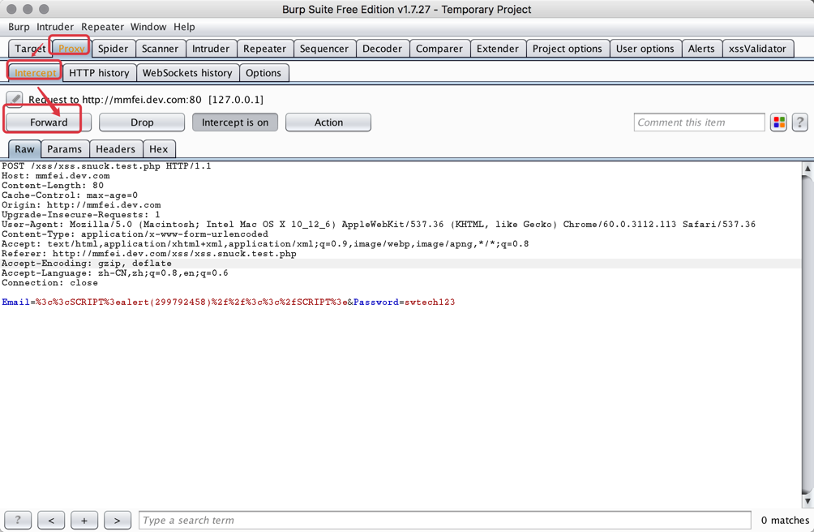Image resolution: width=814 pixels, height=532 pixels.
Task: Turn interception off using Intercept is on
Action: pyautogui.click(x=236, y=122)
